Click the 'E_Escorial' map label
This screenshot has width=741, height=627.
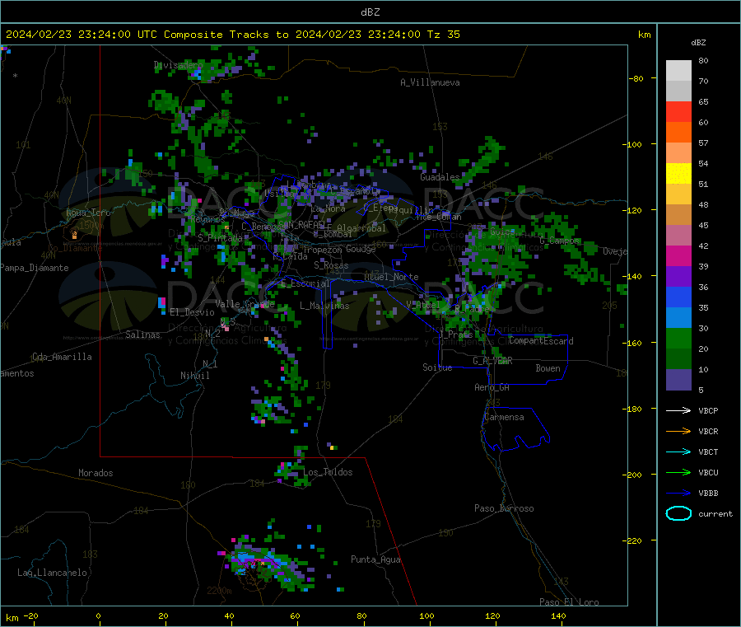[305, 283]
